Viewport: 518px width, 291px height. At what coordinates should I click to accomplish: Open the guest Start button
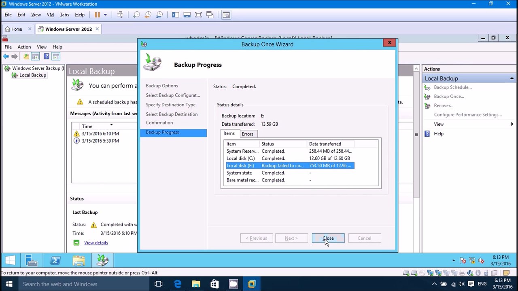point(10,261)
